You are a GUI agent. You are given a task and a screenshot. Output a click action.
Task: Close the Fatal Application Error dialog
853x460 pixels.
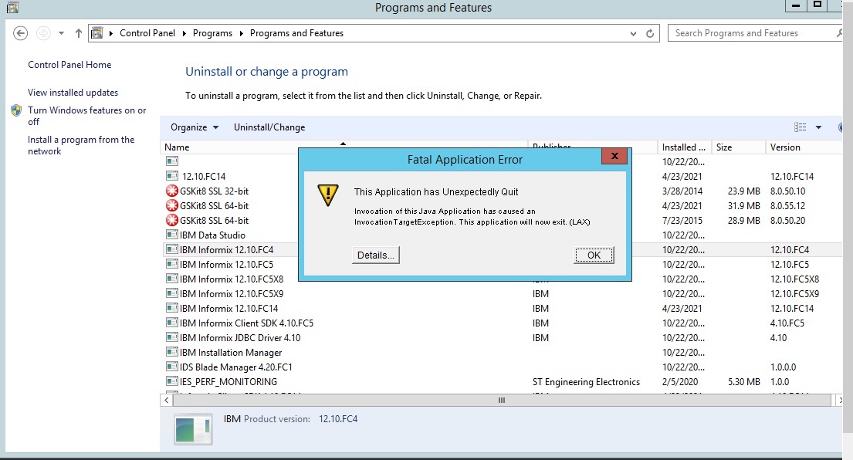pyautogui.click(x=614, y=157)
